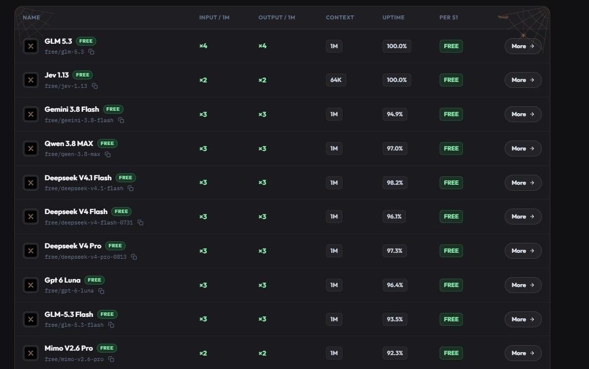Click the Gemini 3.8 Flash provider logo

pos(31,114)
